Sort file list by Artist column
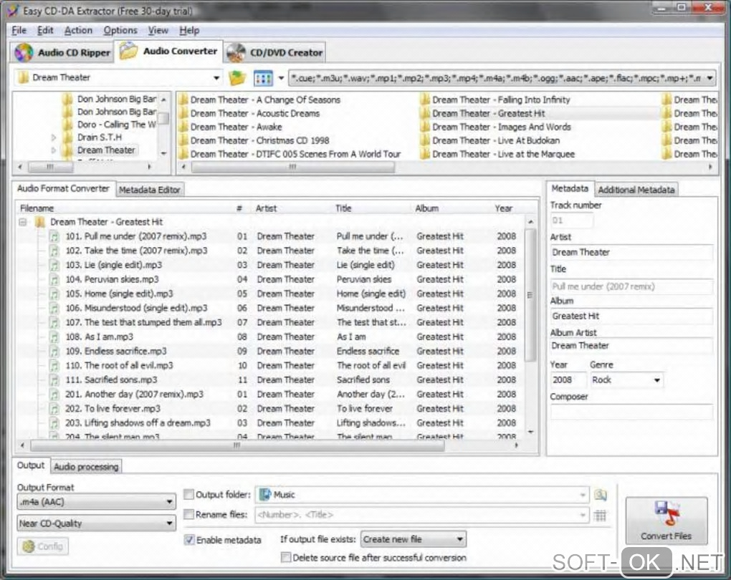 pyautogui.click(x=266, y=208)
